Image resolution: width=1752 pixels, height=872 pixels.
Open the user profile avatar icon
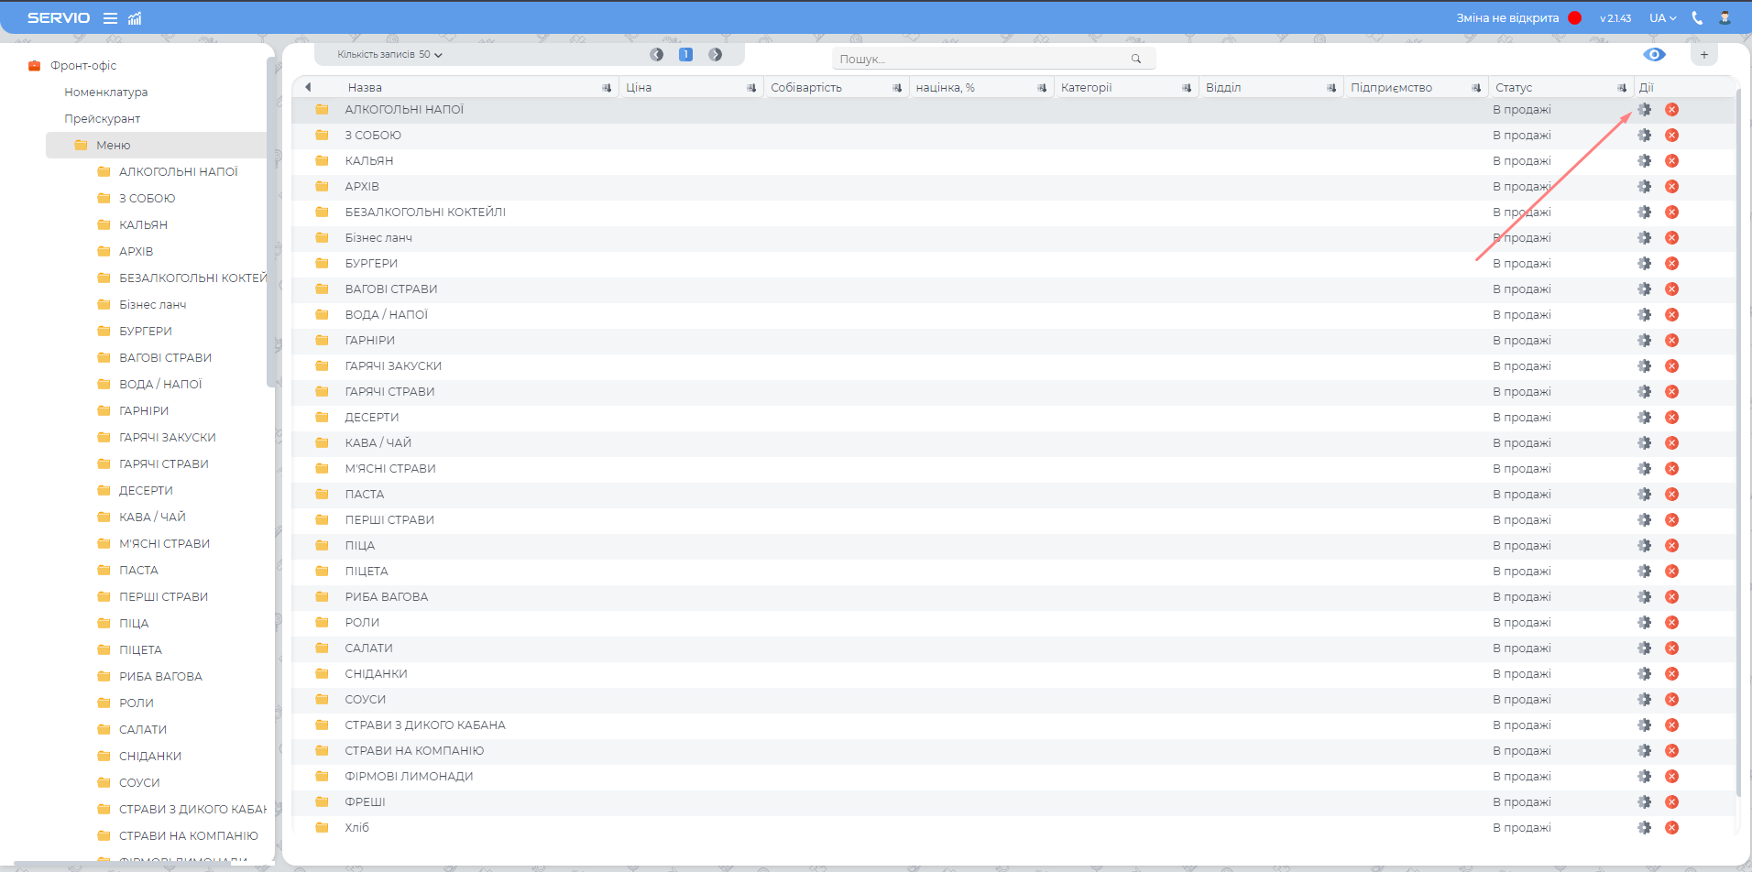1725,18
